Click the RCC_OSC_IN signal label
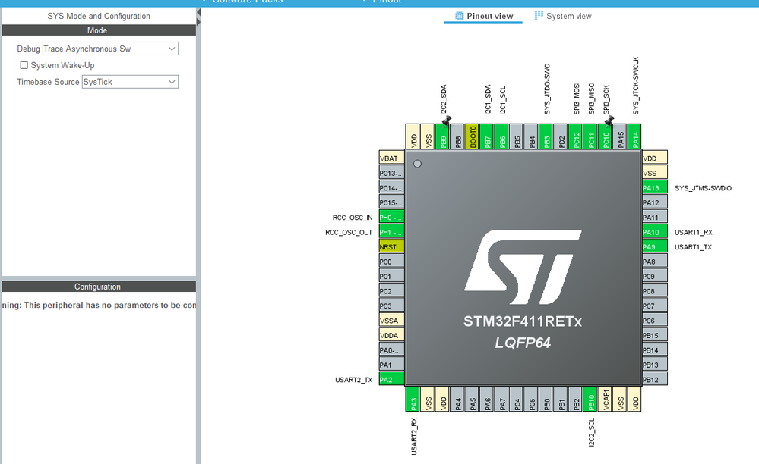 pyautogui.click(x=353, y=218)
